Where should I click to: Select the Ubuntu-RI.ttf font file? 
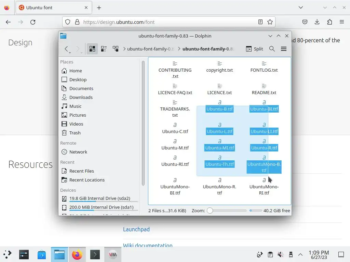click(x=175, y=161)
